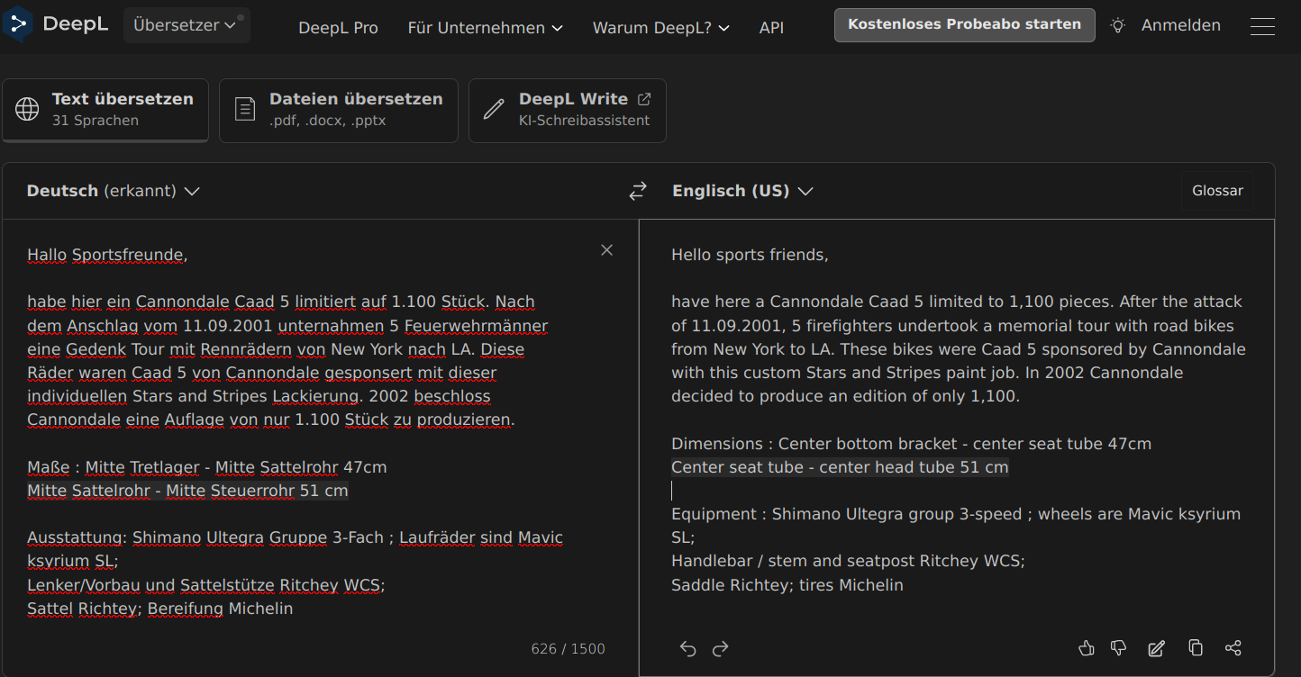Select the Text übersetzen tab
1301x677 pixels.
point(105,110)
